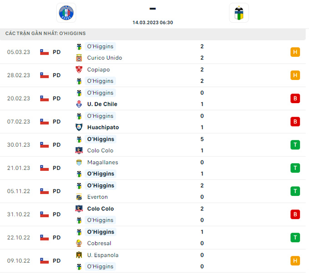309x274 pixels.
Task: Click the O'Higgins crest in header
Action: point(239,13)
